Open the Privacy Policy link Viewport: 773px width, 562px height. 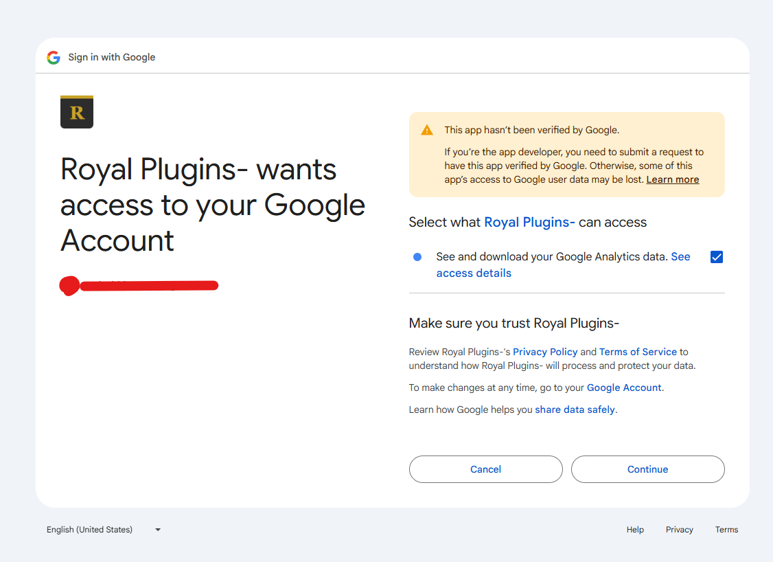[545, 352]
